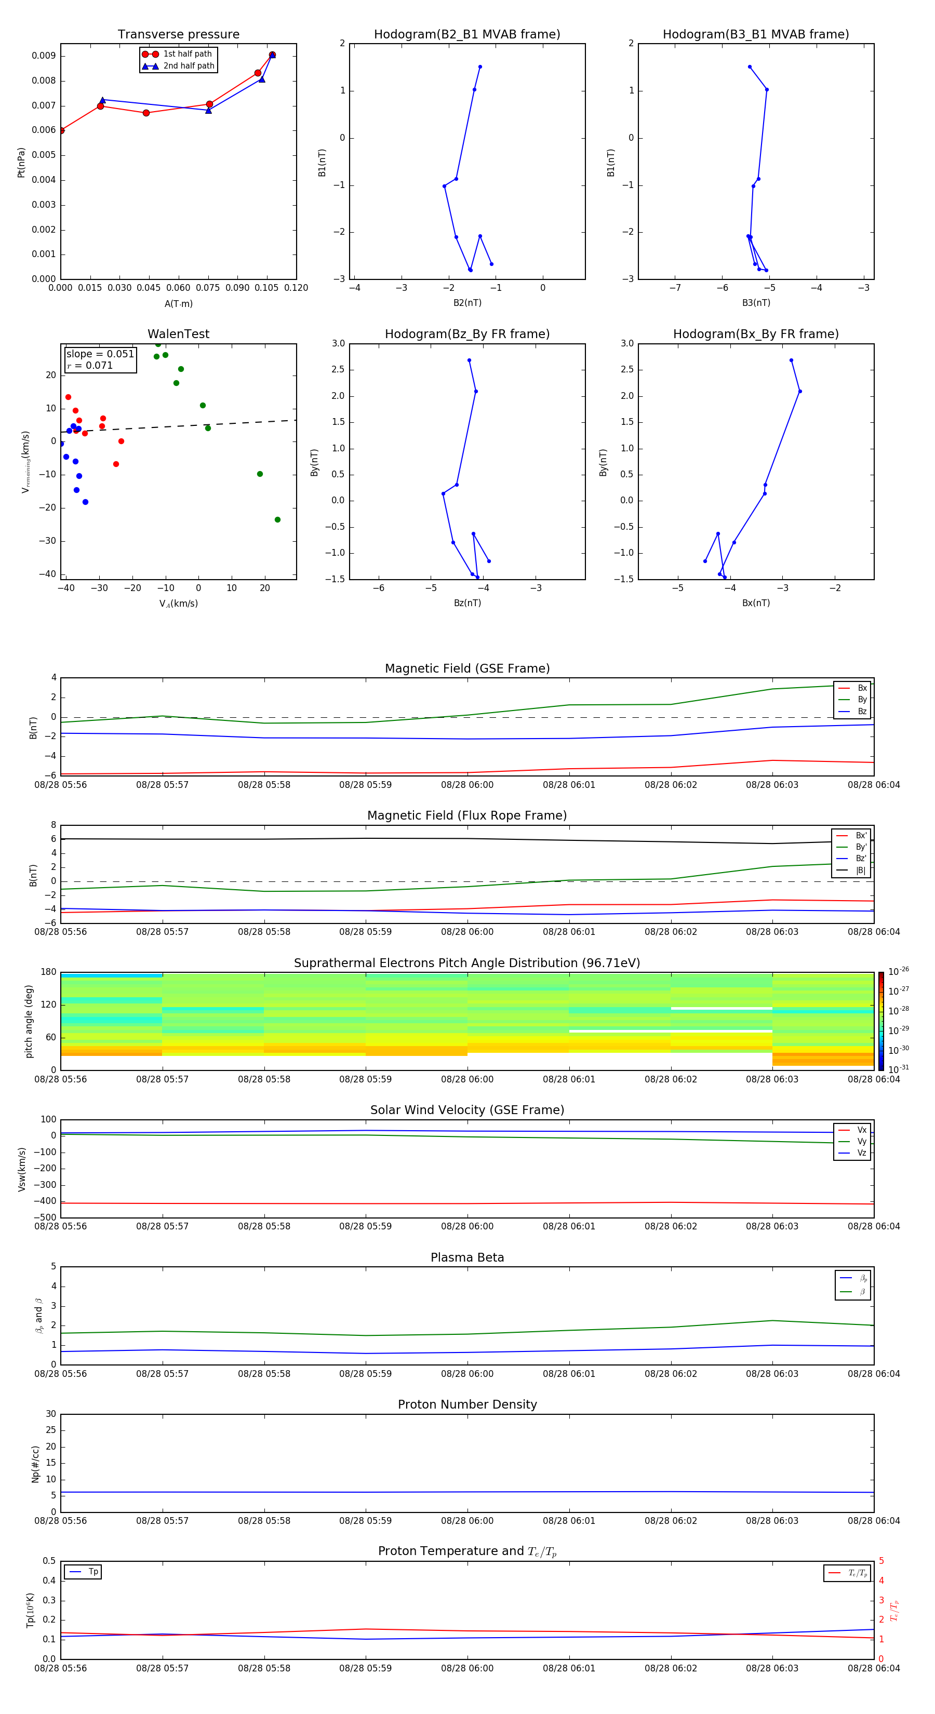The width and height of the screenshot is (935, 1714).
Task: Click the 'Transverse pressure' plot title
Action: click(x=178, y=35)
